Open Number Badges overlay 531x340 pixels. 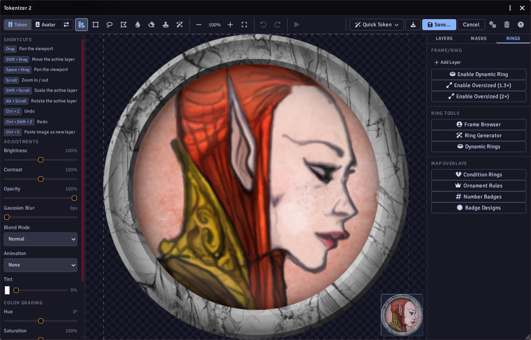click(x=479, y=197)
